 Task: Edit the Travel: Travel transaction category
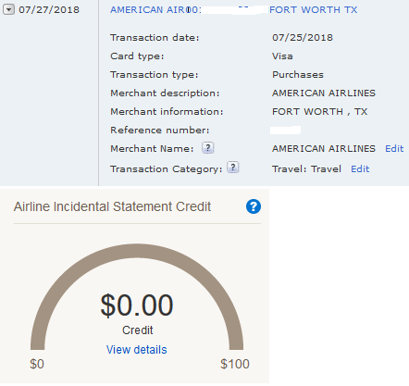pos(360,169)
